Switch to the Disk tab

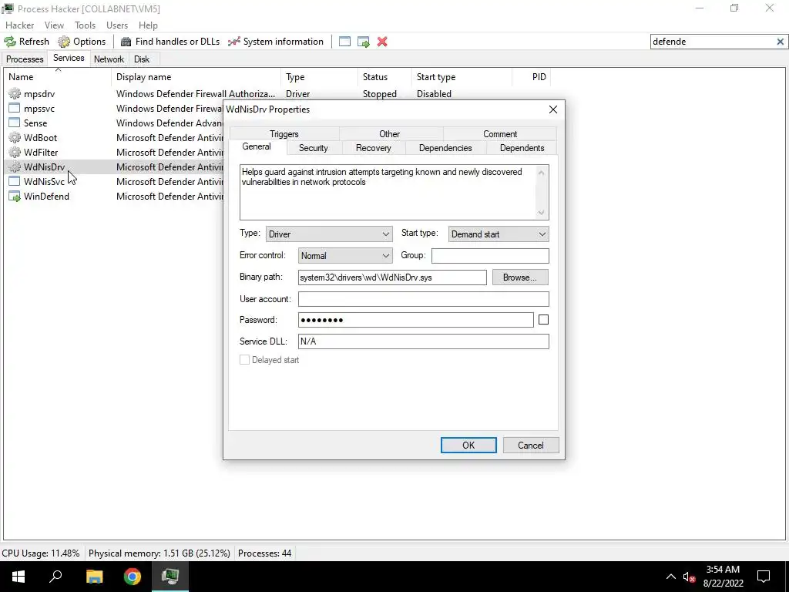coord(142,59)
